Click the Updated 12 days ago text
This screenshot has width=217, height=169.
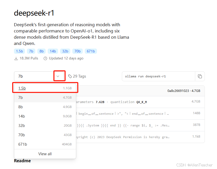66,58
